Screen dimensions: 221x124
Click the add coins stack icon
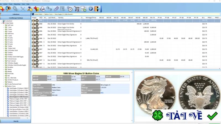click(36, 9)
